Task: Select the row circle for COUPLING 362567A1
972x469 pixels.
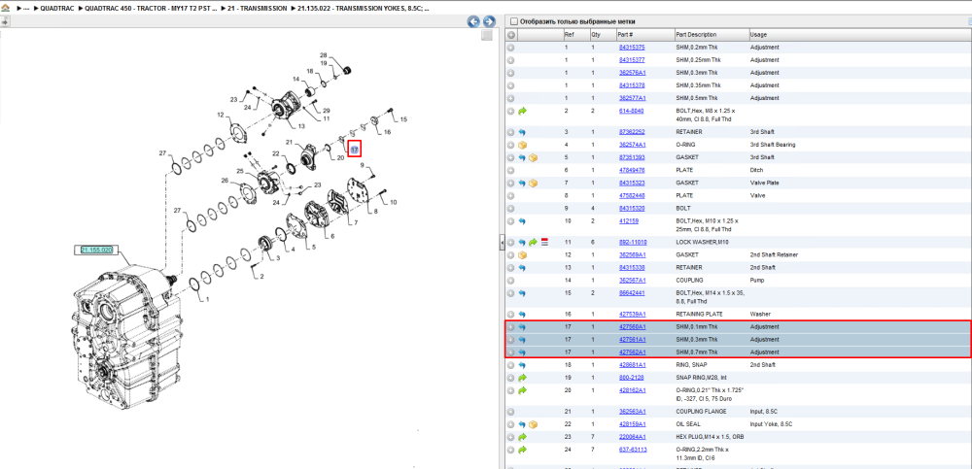Action: 511,280
